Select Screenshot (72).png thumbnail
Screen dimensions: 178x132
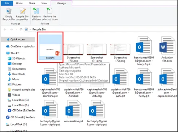pos(73,50)
